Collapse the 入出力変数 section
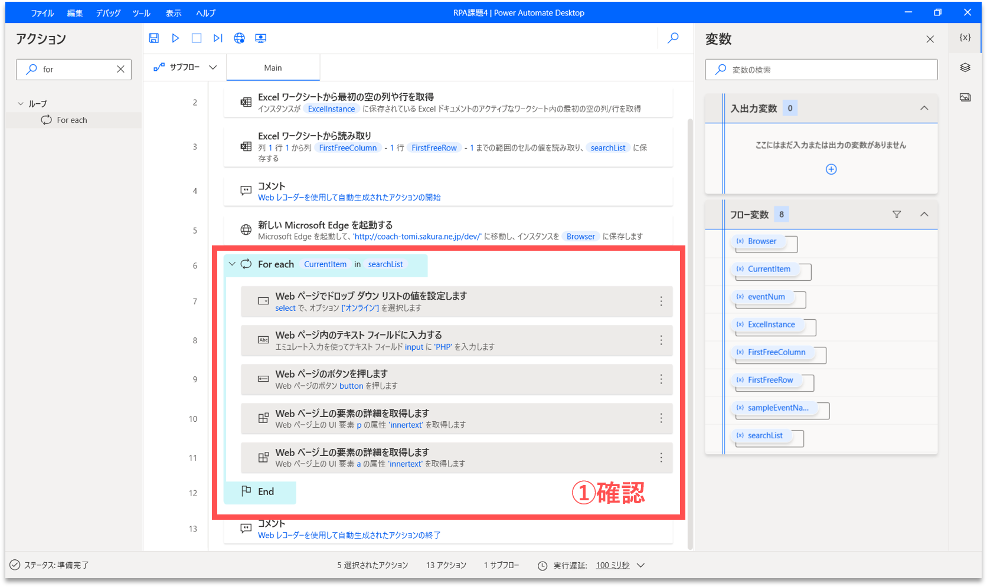Viewport: 987px width, 587px height. click(924, 109)
